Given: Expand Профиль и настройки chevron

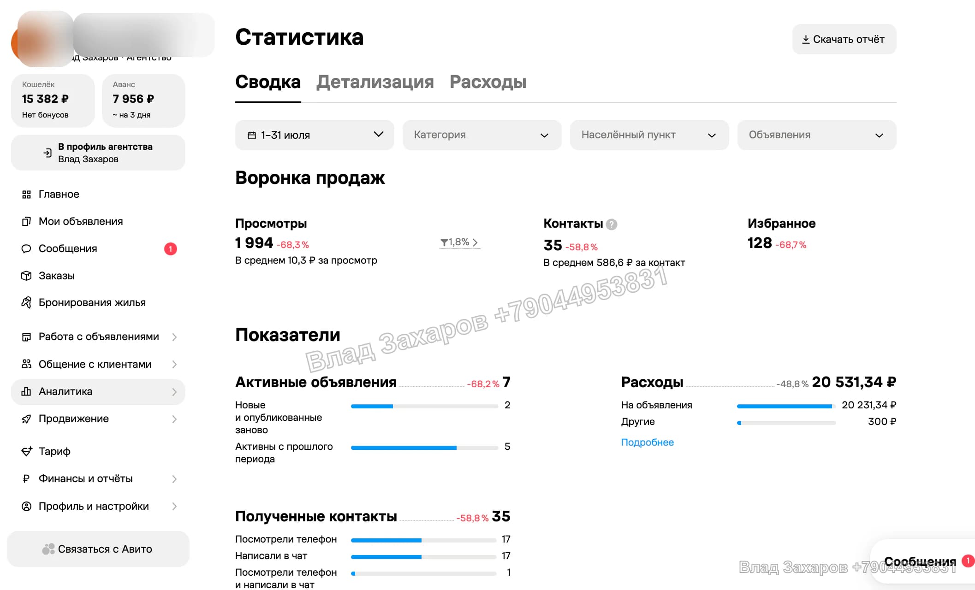Looking at the screenshot, I should coord(174,506).
